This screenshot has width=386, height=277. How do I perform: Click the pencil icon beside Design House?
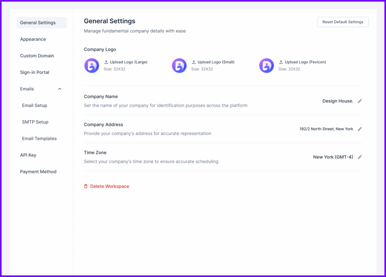[360, 101]
